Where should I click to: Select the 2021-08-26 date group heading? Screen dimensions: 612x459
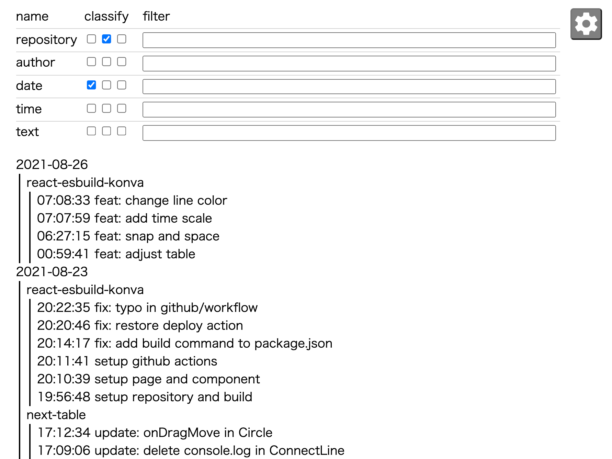click(52, 165)
